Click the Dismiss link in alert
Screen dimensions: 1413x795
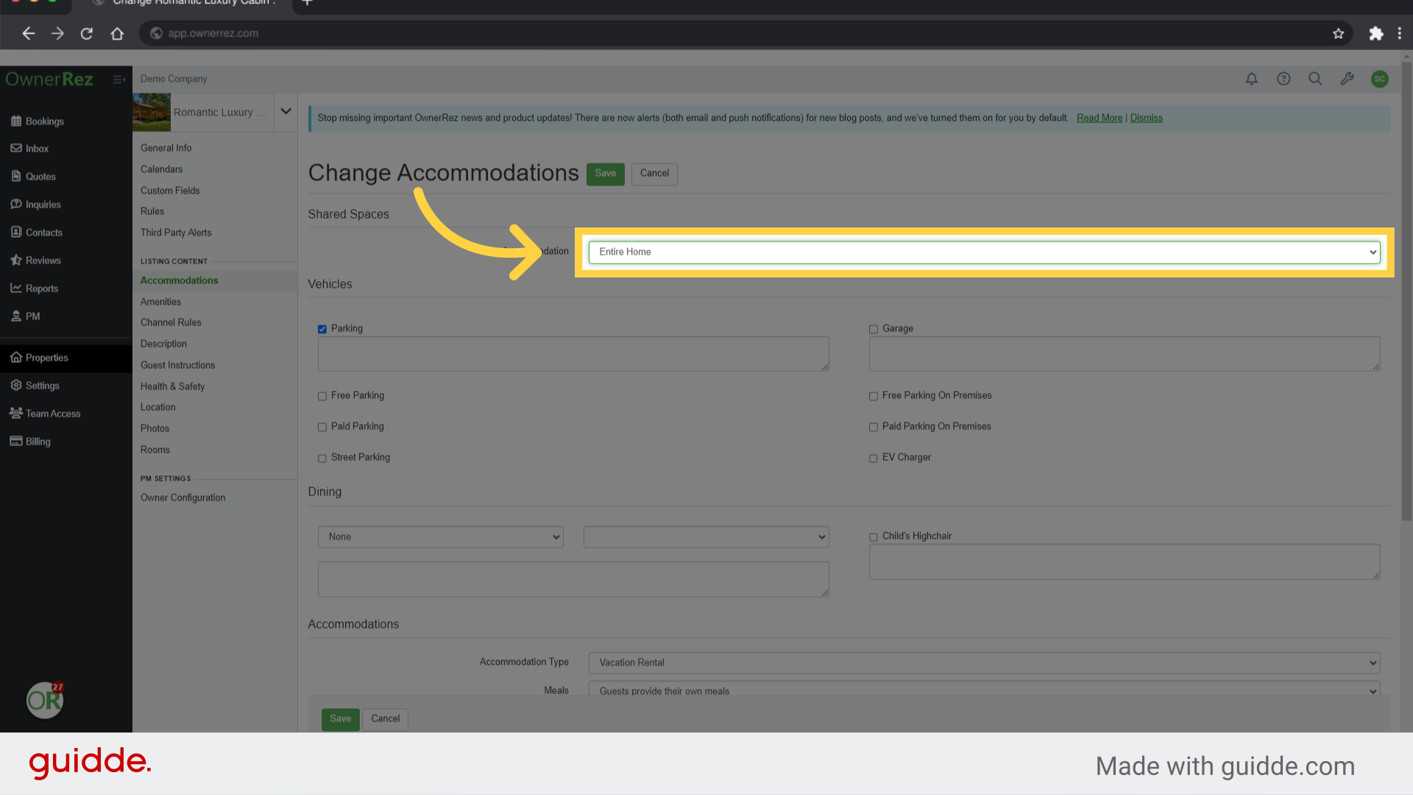[1146, 118]
